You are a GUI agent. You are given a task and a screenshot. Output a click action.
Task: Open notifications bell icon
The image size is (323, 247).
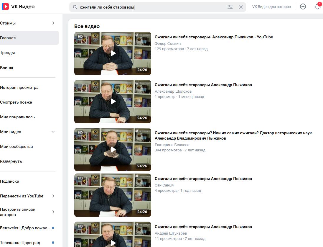[318, 6]
